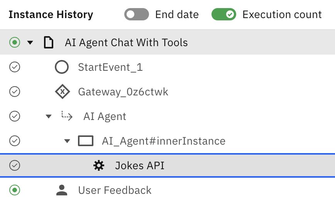335x210 pixels.
Task: Disable the Execution count toggle
Action: 223,15
